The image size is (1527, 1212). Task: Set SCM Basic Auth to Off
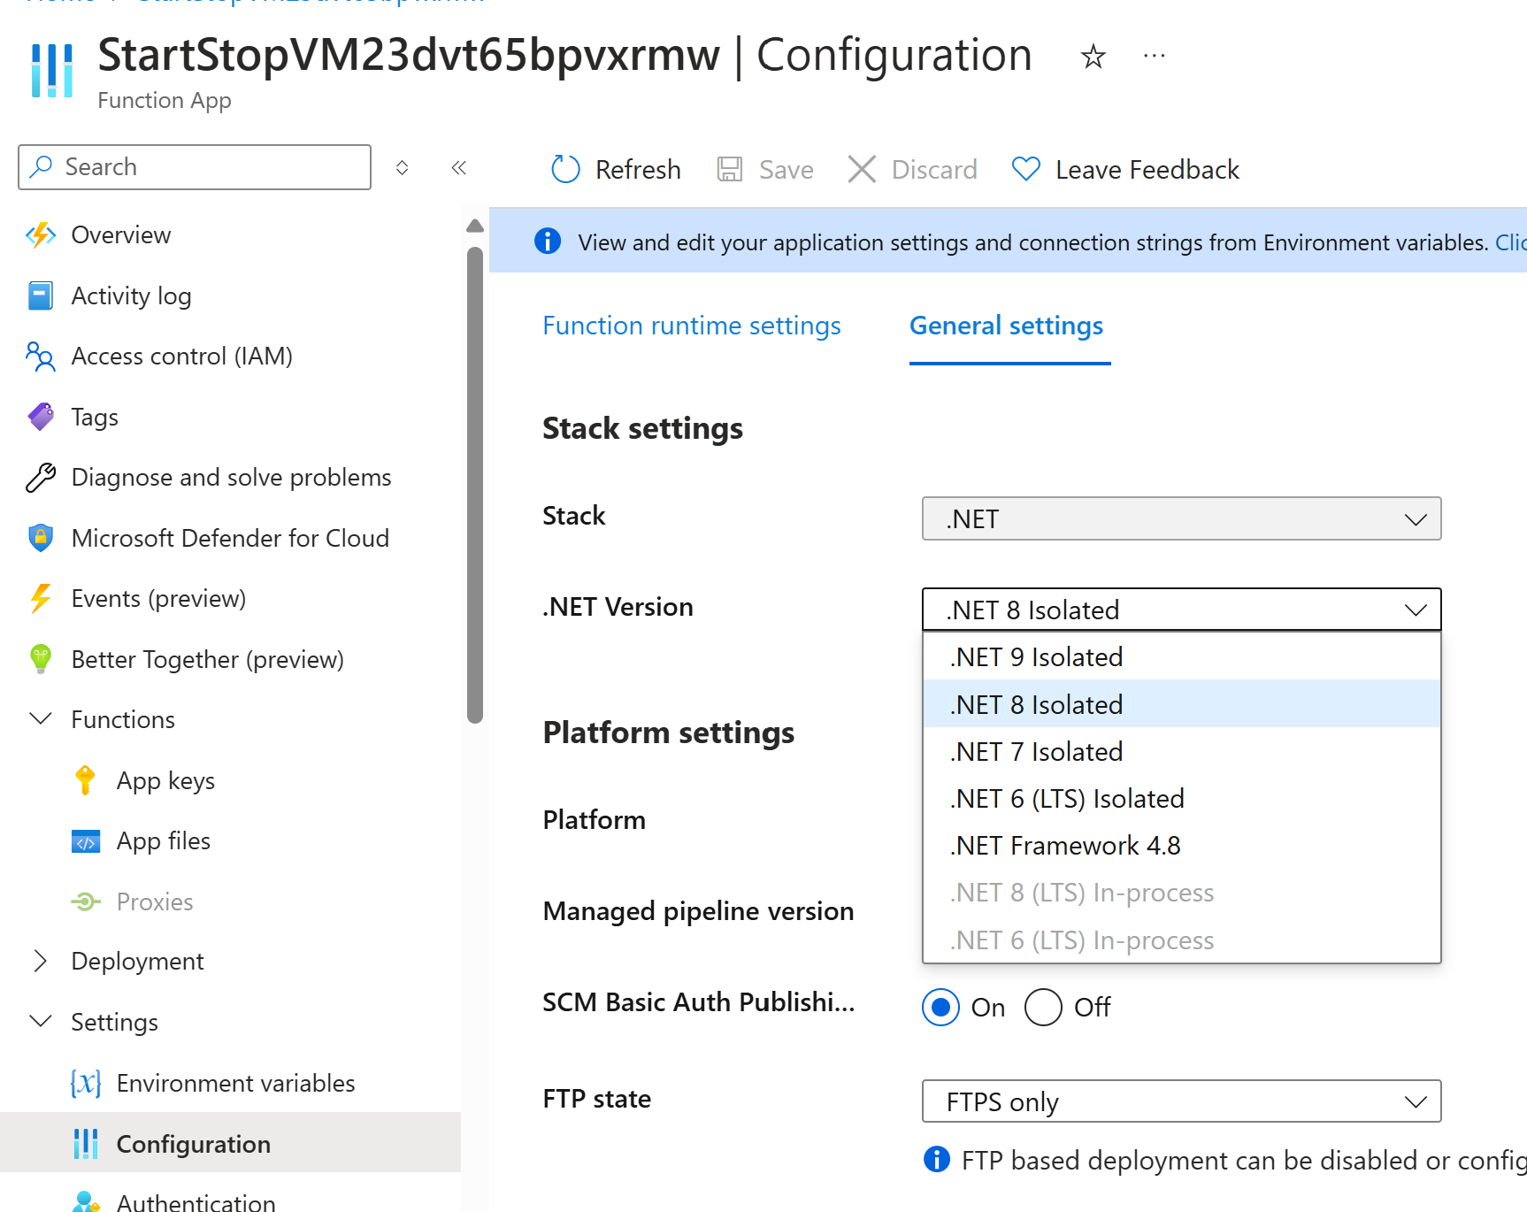1043,1008
